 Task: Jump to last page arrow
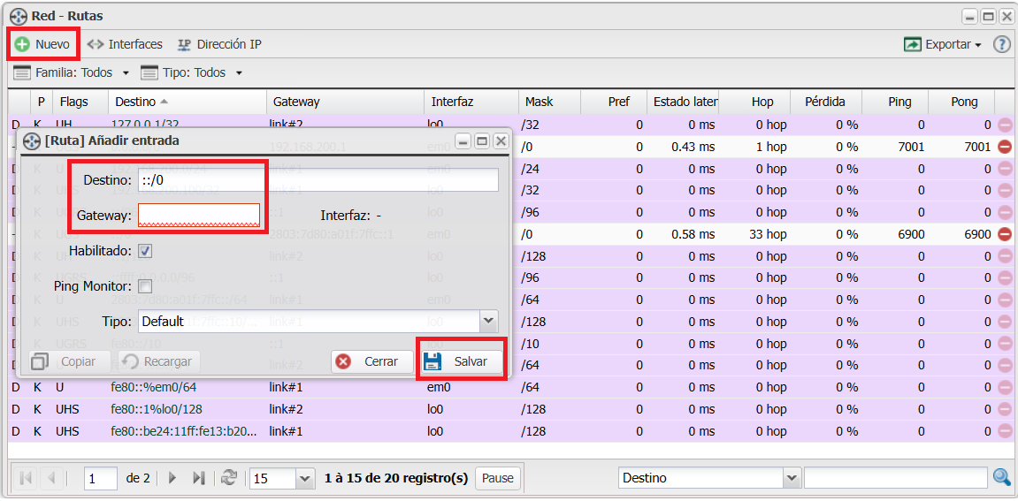199,478
